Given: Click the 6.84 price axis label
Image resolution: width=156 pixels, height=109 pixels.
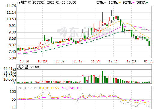Looking at the screenshot, I should point(12,58).
